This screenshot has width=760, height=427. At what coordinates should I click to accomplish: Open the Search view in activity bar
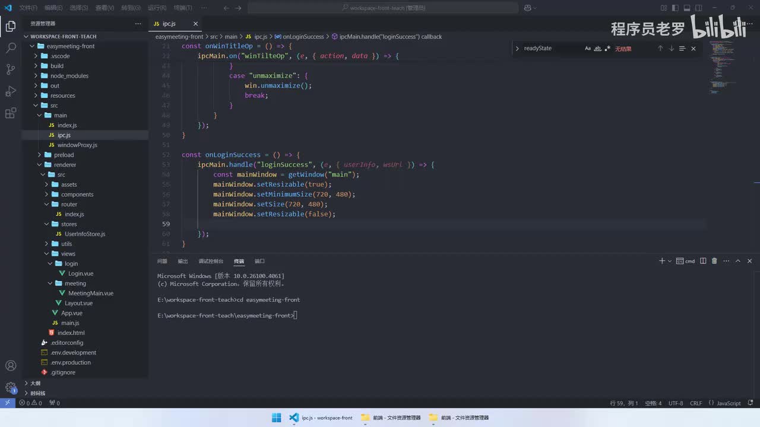pos(11,48)
